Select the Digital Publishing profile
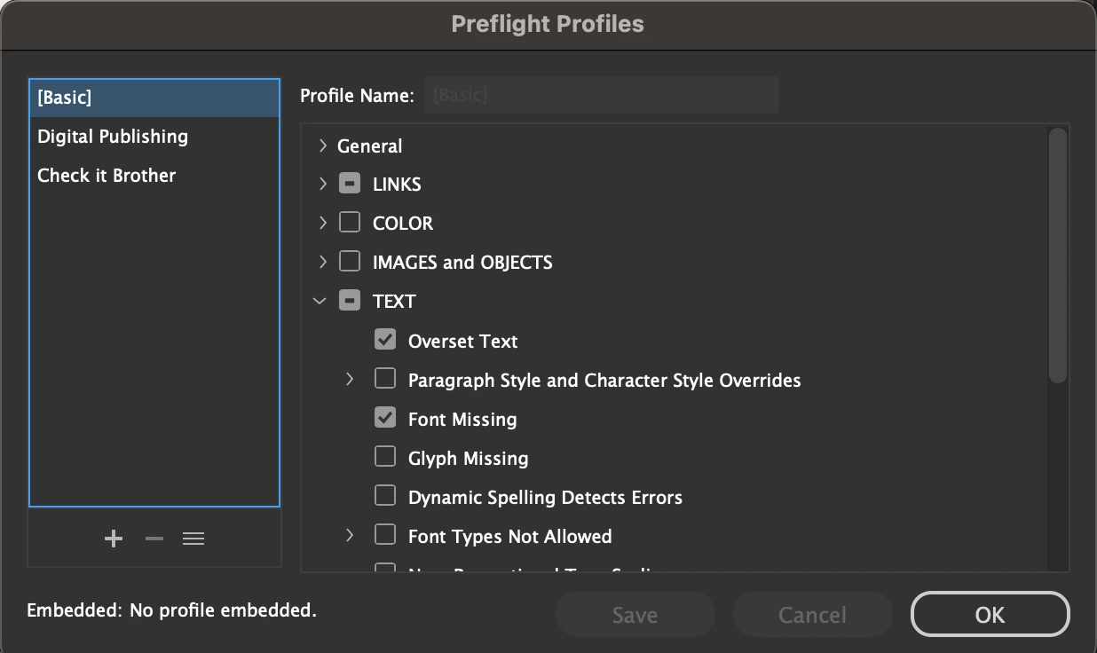The height and width of the screenshot is (653, 1097). (113, 137)
